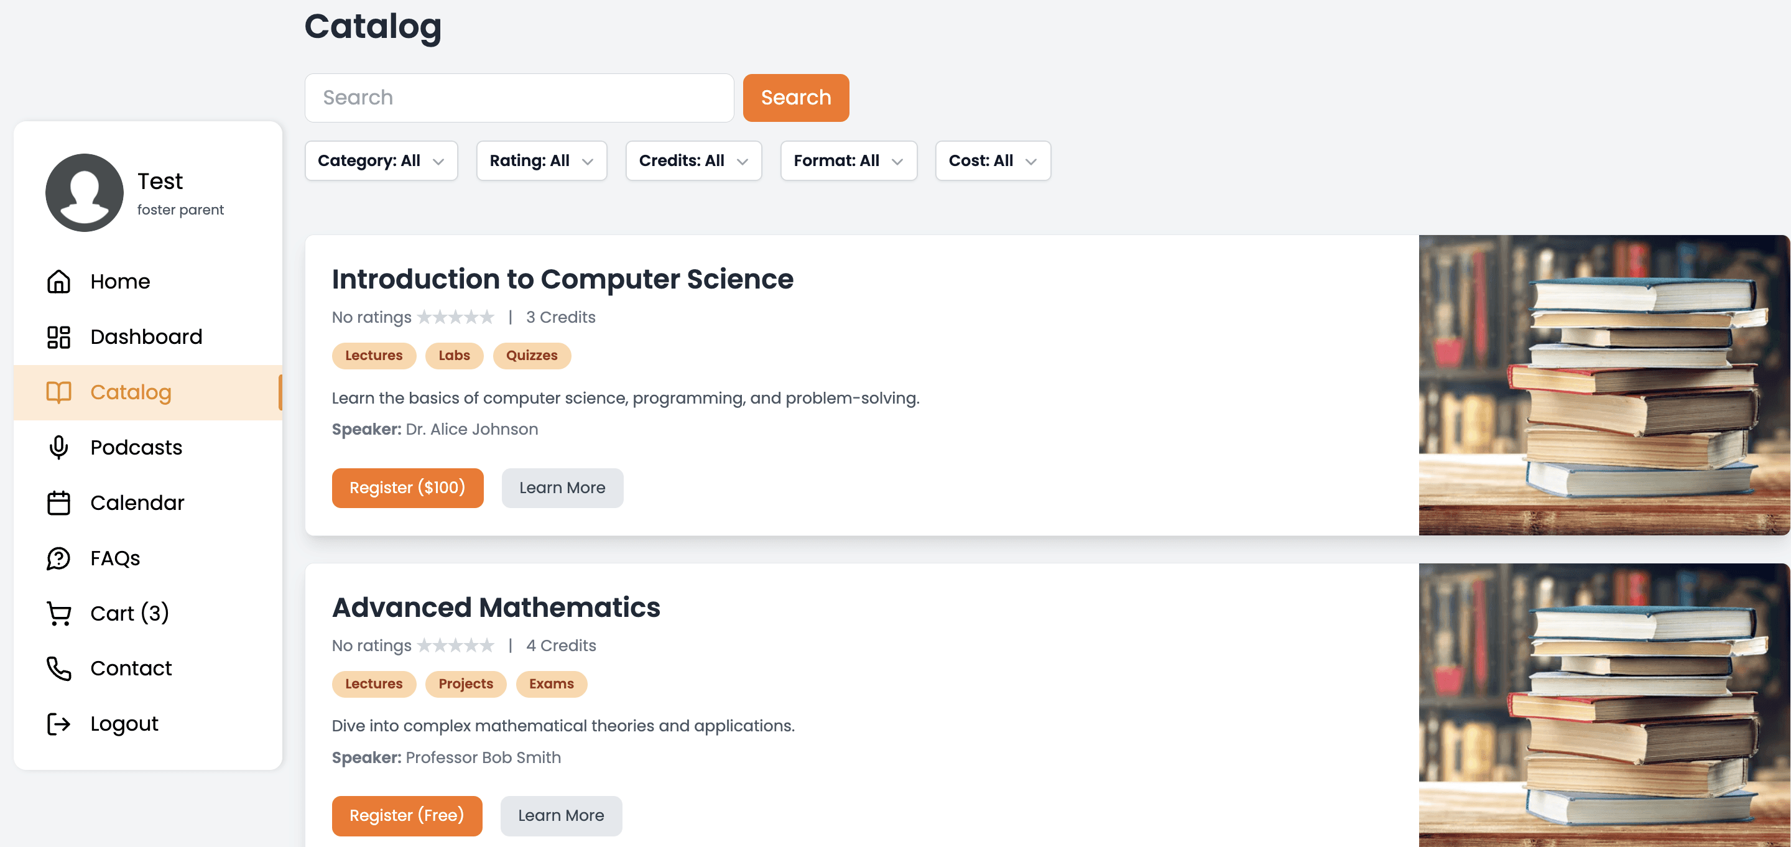Click the Test user avatar
The height and width of the screenshot is (847, 1791).
click(x=85, y=193)
